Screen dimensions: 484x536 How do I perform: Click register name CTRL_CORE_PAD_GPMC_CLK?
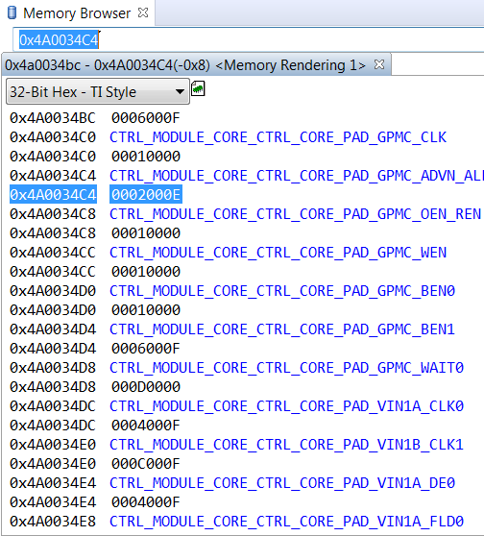click(278, 137)
